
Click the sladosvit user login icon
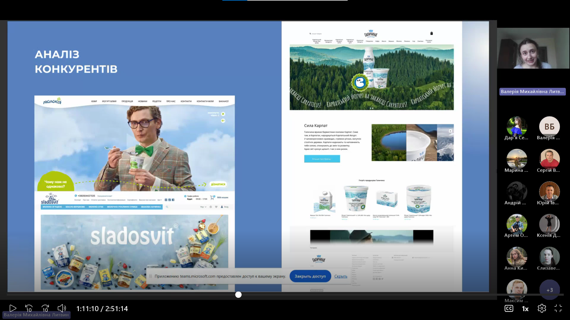click(x=222, y=207)
